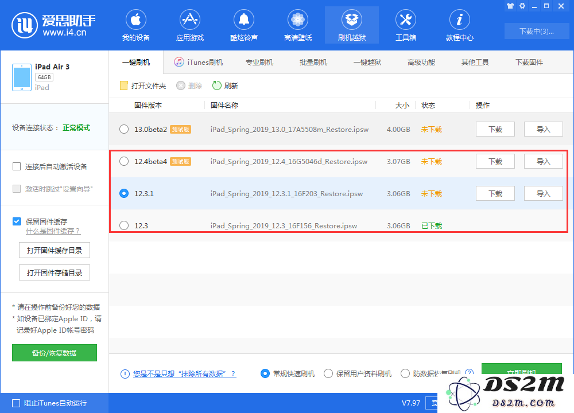Screen dimensions: 574x413
Task: Switch to 其他工具 tab
Action: [475, 62]
